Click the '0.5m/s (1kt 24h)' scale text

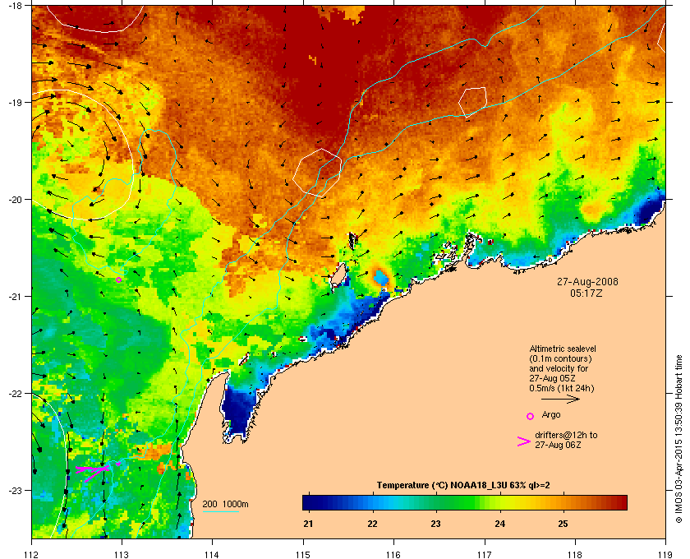[x=562, y=389]
